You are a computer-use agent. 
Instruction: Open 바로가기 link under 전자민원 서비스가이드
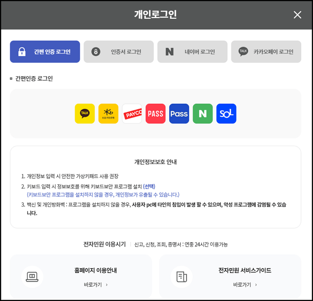pos(245,284)
